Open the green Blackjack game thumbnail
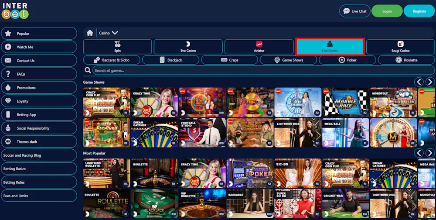 pyautogui.click(x=154, y=203)
